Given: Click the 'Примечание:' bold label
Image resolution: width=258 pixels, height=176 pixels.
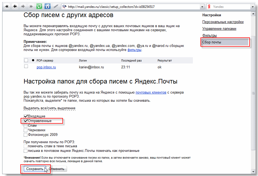Looking at the screenshot, I should (x=35, y=41).
